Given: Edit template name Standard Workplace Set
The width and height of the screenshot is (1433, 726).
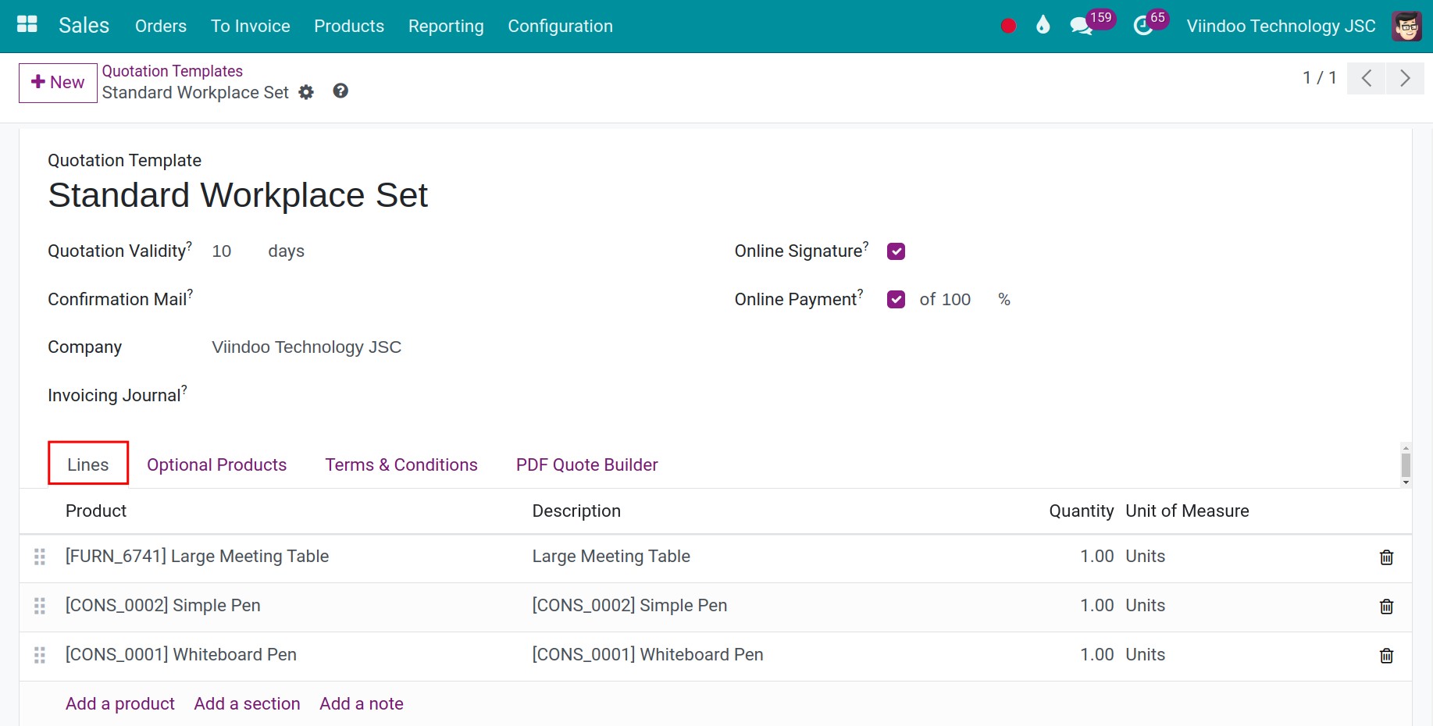Looking at the screenshot, I should tap(238, 195).
